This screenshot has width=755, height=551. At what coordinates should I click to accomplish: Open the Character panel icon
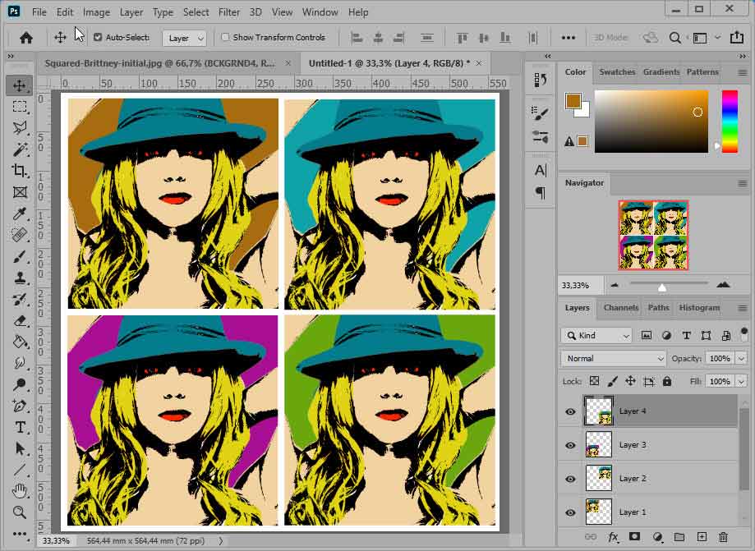pyautogui.click(x=541, y=170)
